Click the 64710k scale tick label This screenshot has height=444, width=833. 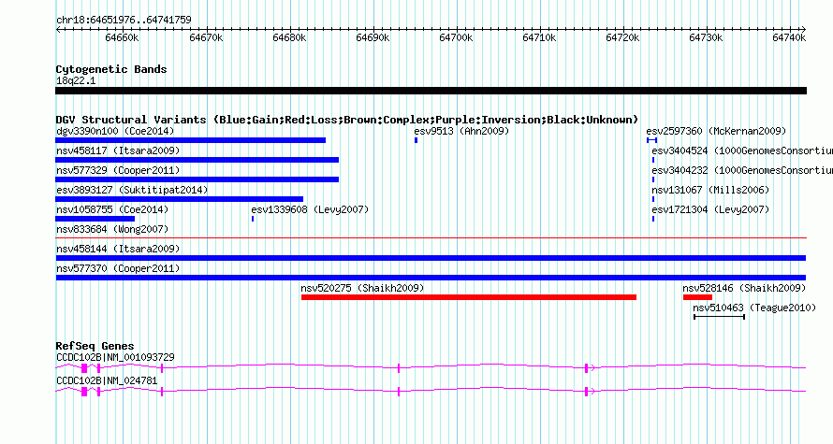540,37
